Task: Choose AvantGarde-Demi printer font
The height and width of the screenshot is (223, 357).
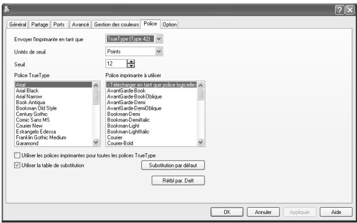Action: (x=151, y=102)
